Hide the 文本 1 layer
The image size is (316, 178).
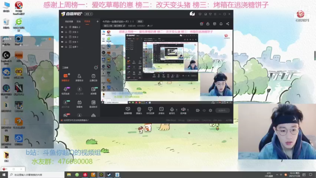coord(62,42)
